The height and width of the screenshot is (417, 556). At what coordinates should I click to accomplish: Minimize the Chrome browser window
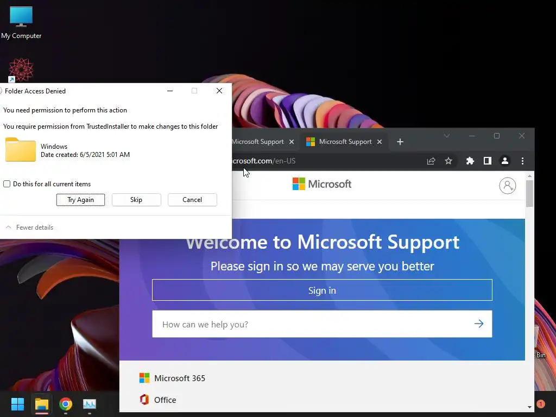pos(472,136)
